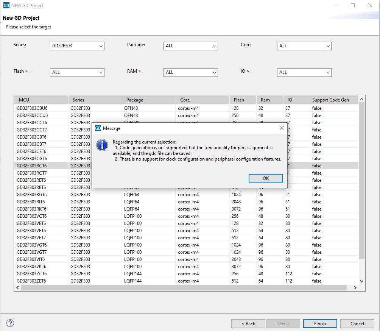Click the blue info icon in Message dialog
This screenshot has height=331, width=380.
pos(102,145)
